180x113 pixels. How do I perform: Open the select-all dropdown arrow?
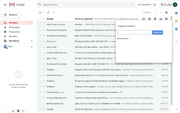[x=42, y=12]
